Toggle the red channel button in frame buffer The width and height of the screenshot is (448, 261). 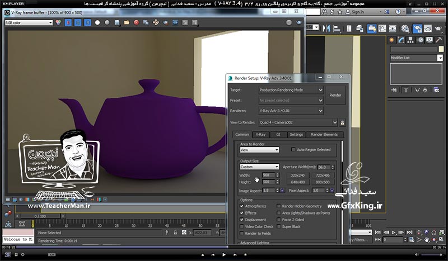68,22
